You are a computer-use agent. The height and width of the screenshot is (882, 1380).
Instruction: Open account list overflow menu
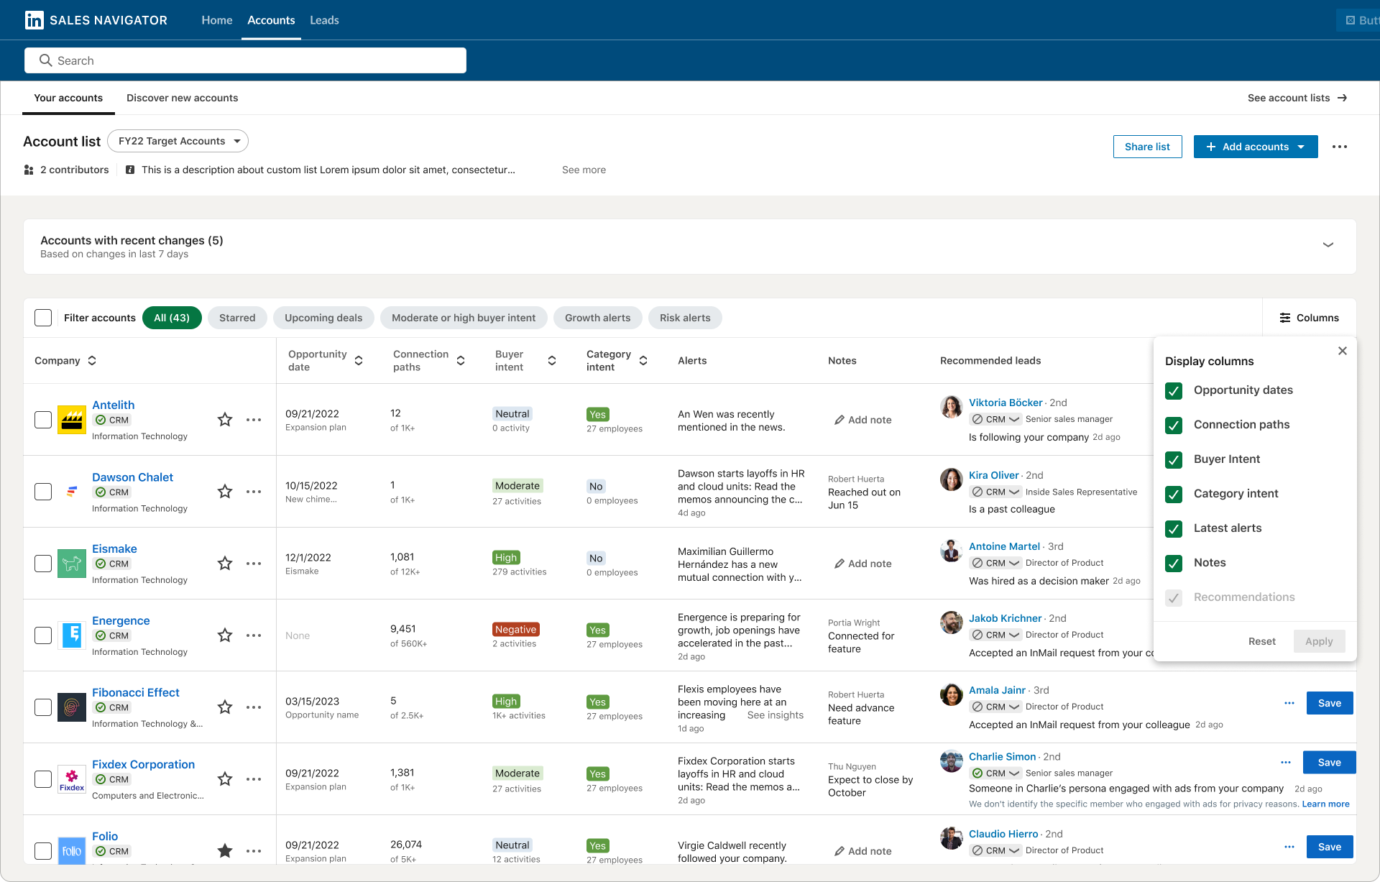pos(1340,147)
